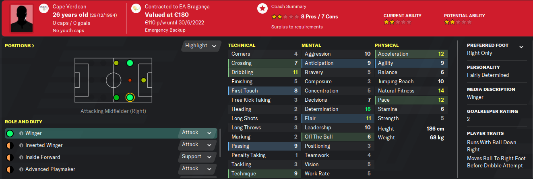Open the Winger duty dropdown
Image resolution: width=533 pixels, height=179 pixels.
tap(197, 133)
